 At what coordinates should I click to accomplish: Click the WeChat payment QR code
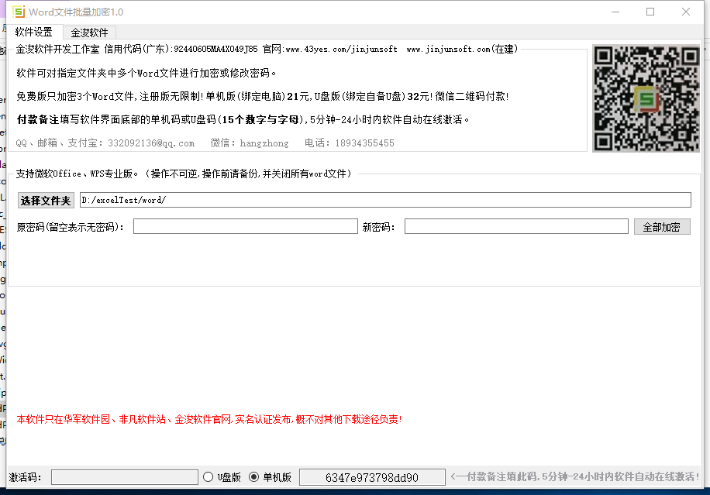pos(646,98)
